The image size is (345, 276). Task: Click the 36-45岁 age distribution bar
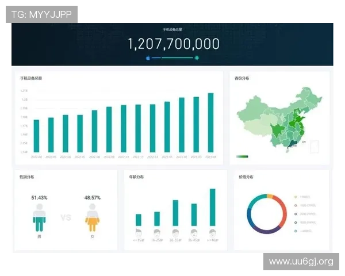click(194, 215)
